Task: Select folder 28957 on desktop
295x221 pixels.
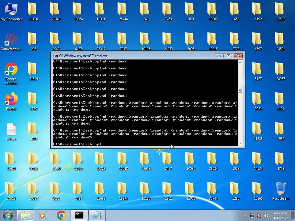Action: coord(281,72)
